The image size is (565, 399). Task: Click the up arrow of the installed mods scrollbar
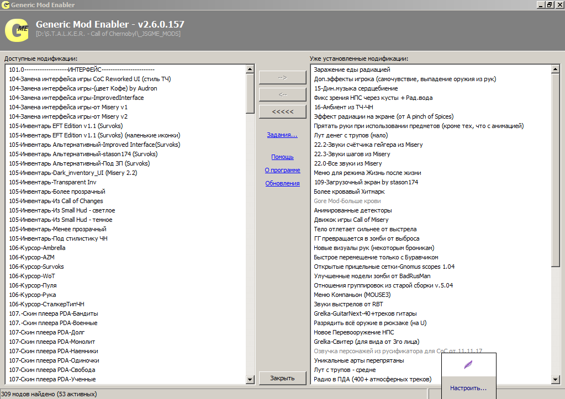pyautogui.click(x=555, y=69)
